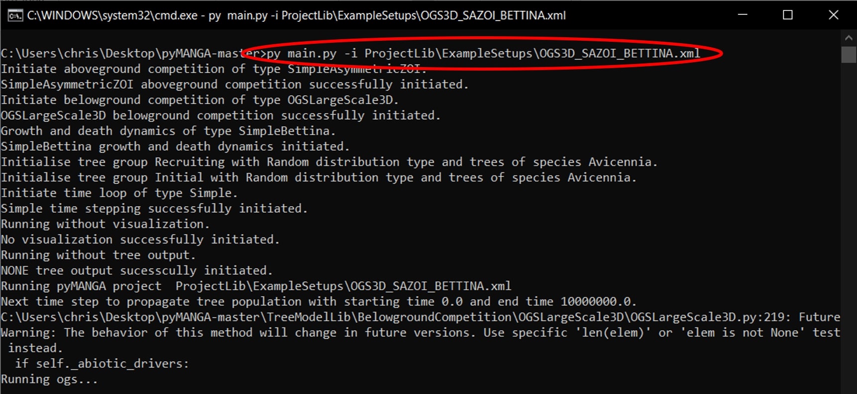
Task: Click the line 'Running ogs...'
Action: 49,379
